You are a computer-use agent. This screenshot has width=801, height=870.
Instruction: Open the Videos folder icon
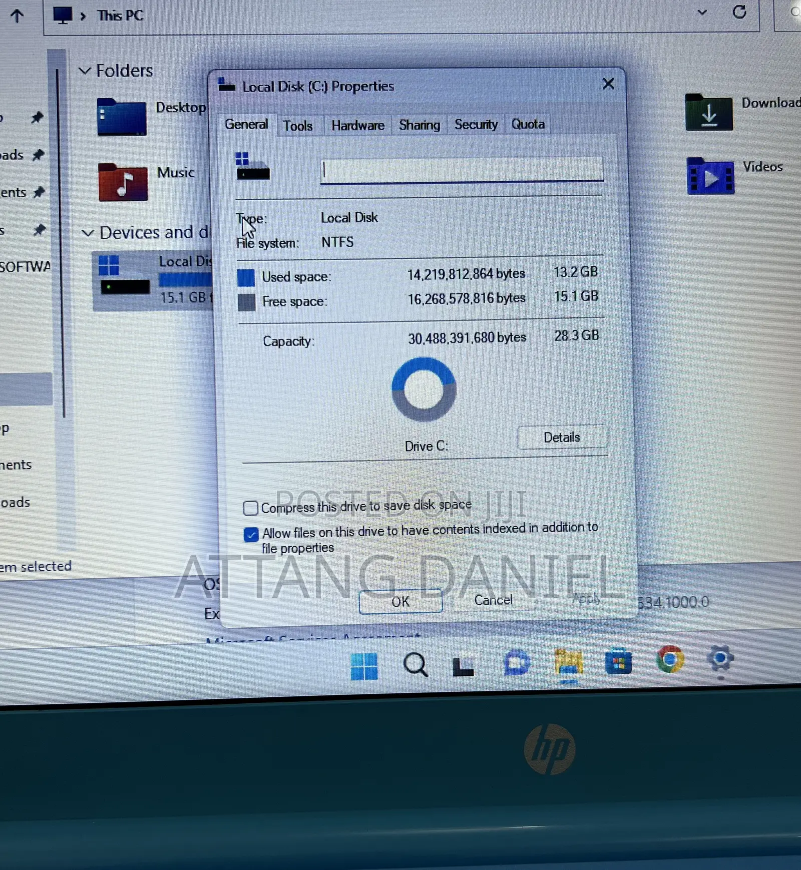click(x=711, y=176)
